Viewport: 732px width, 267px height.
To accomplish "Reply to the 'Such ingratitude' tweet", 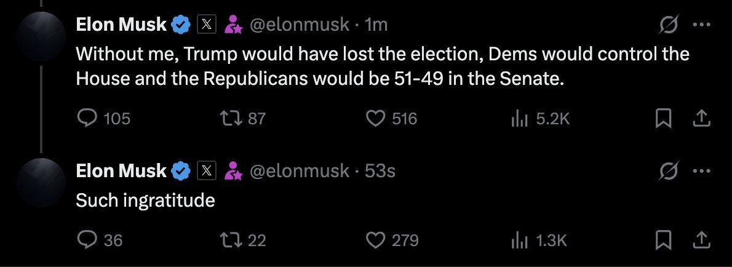I will pyautogui.click(x=87, y=240).
